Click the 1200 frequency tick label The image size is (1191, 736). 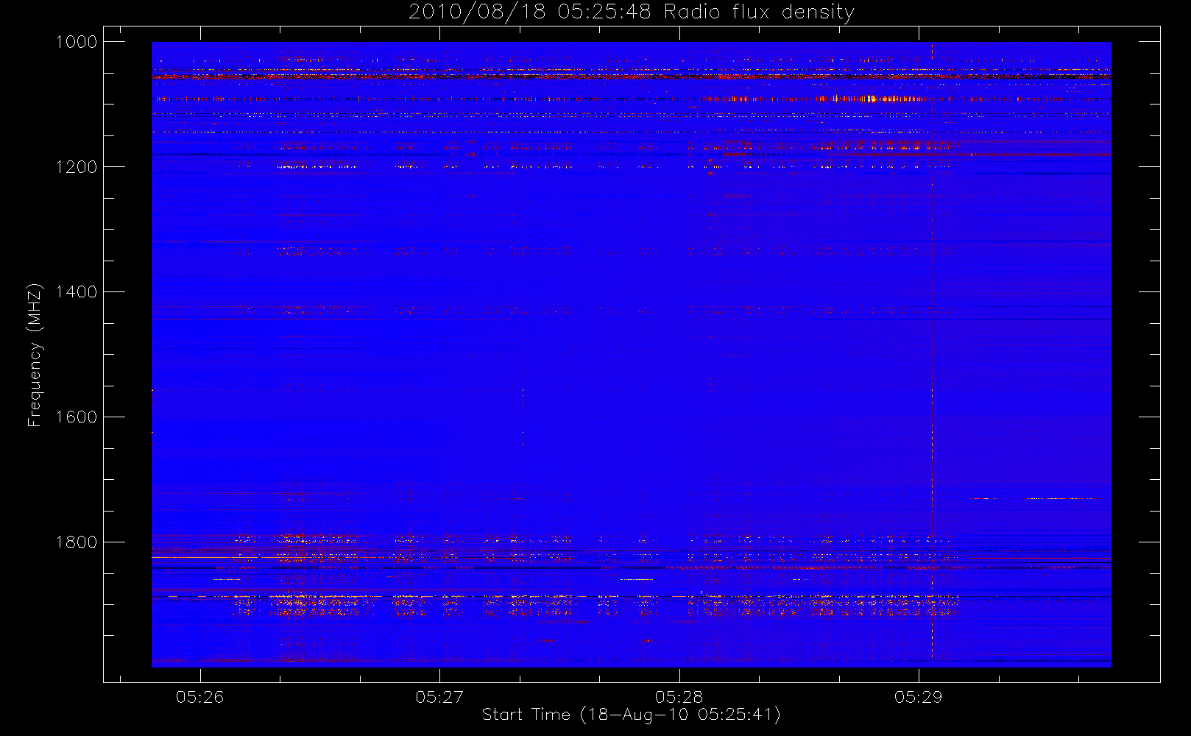coord(77,167)
